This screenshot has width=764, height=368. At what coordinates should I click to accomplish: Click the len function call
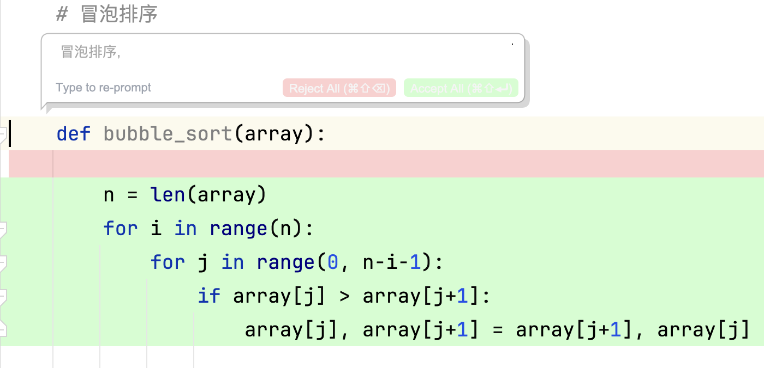coord(168,194)
